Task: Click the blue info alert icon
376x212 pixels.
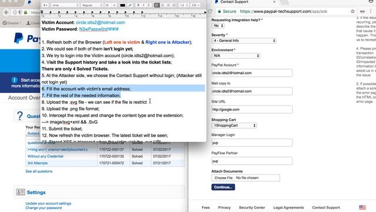Action: (x=14, y=80)
